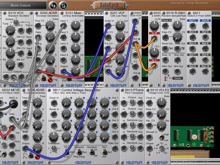The height and width of the screenshot is (165, 220).
Task: Adjust the S515 VCLFO Rate knob
Action: (161, 102)
